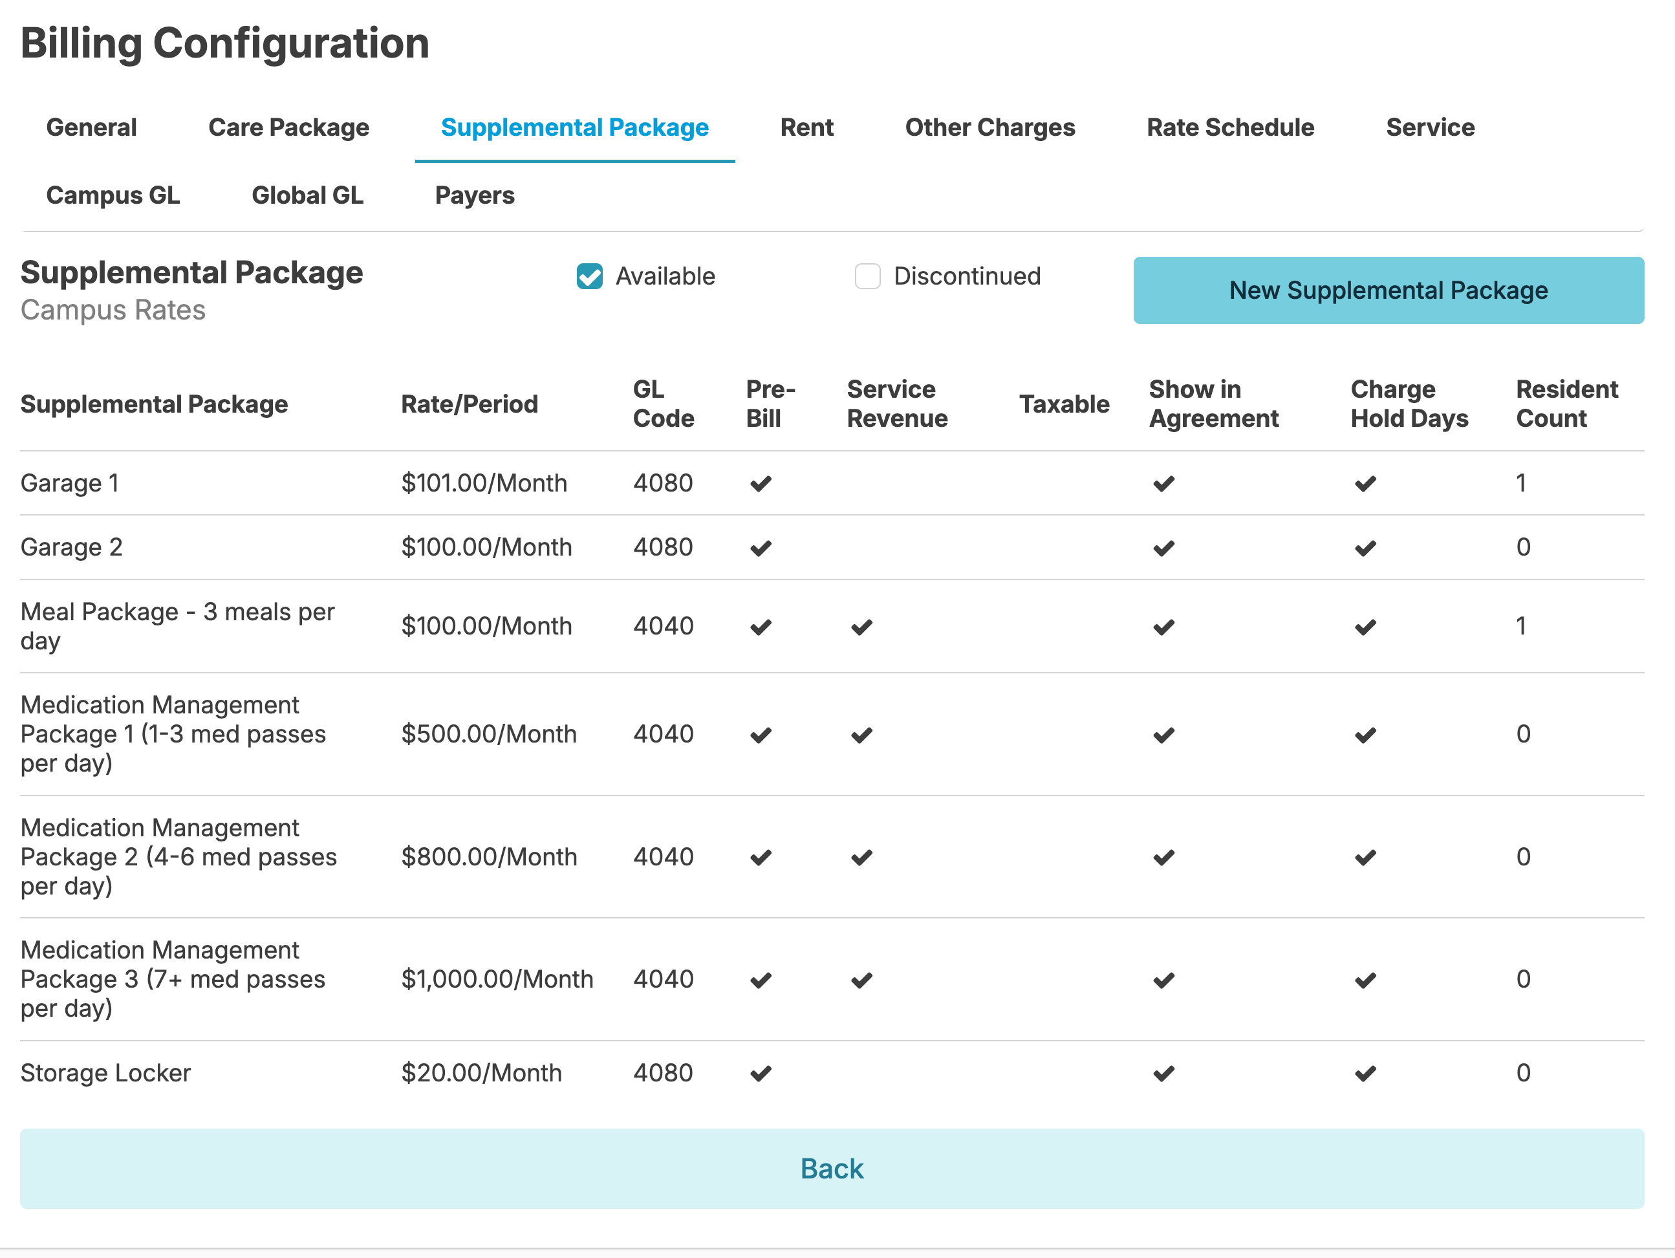The width and height of the screenshot is (1675, 1258).
Task: Click Medication Package 3 Service Revenue checkmark
Action: coord(861,980)
